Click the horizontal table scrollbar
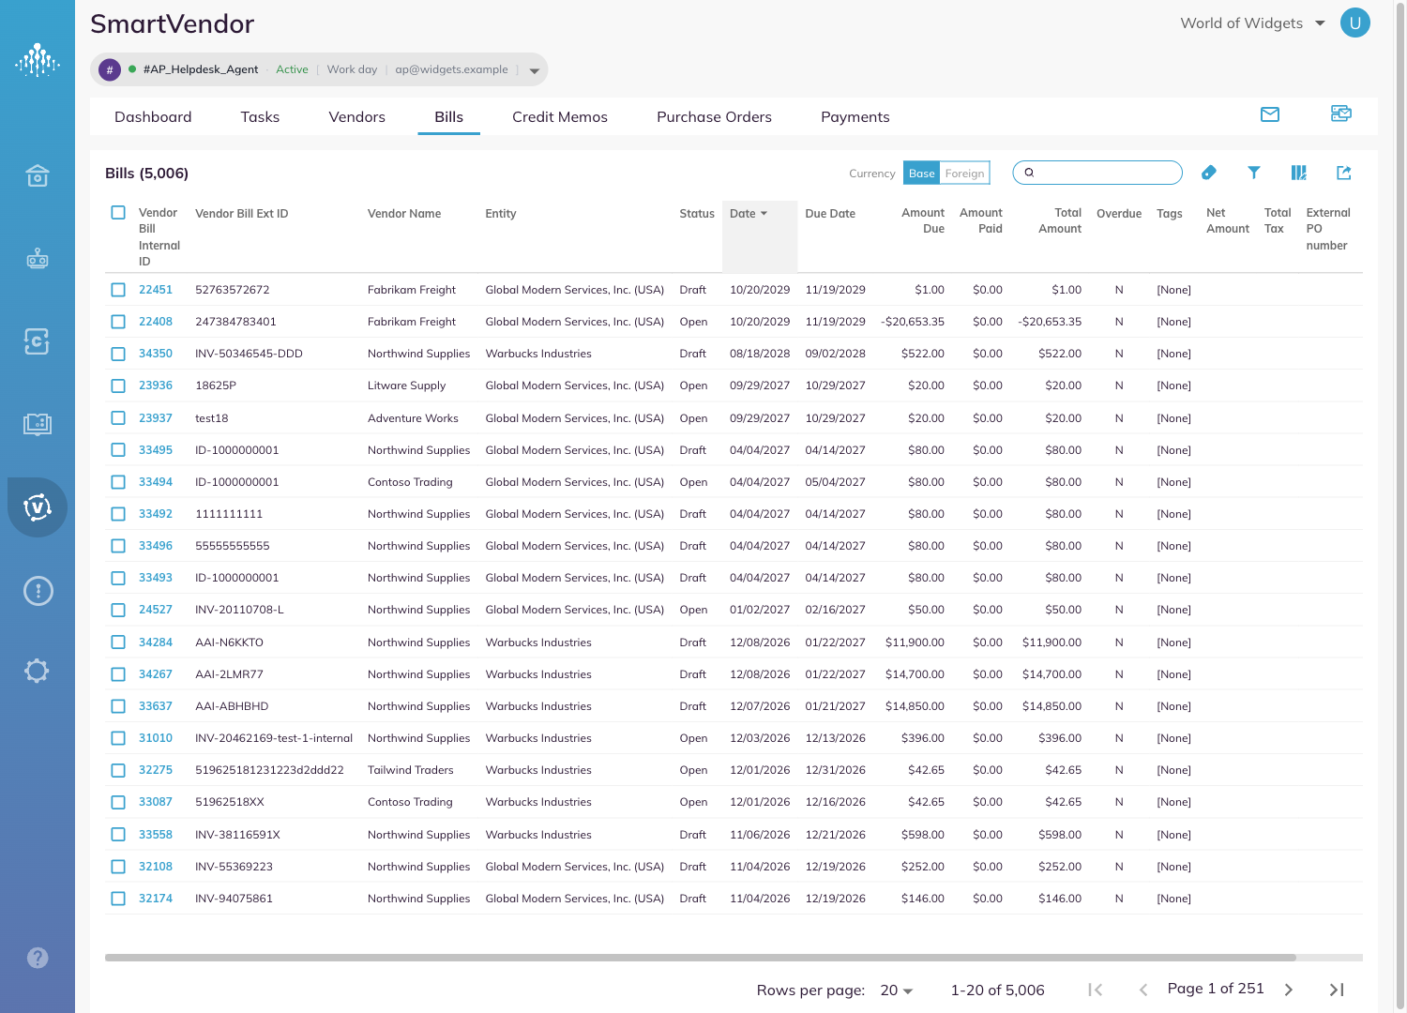 [x=701, y=958]
